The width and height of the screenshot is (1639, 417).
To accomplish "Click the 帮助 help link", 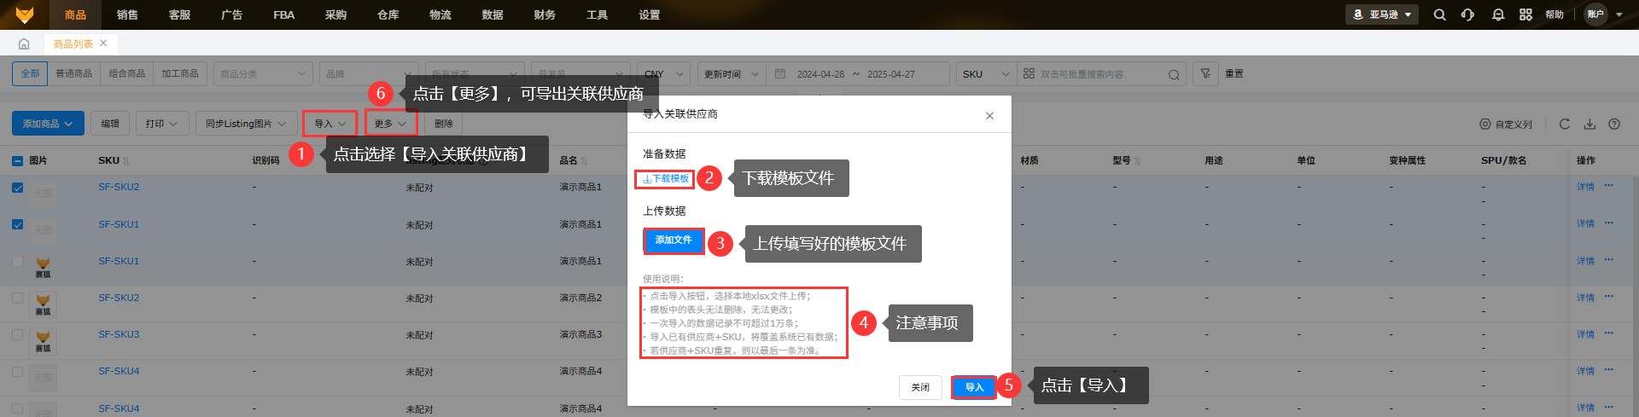I will [1554, 14].
